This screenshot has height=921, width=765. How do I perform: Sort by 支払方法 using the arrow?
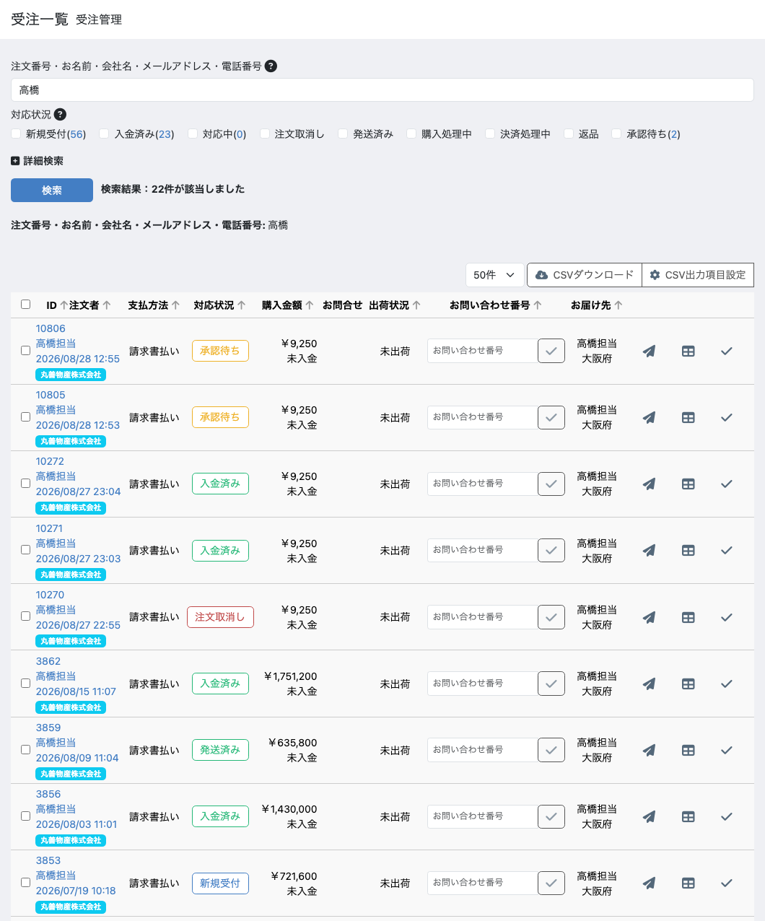(175, 305)
